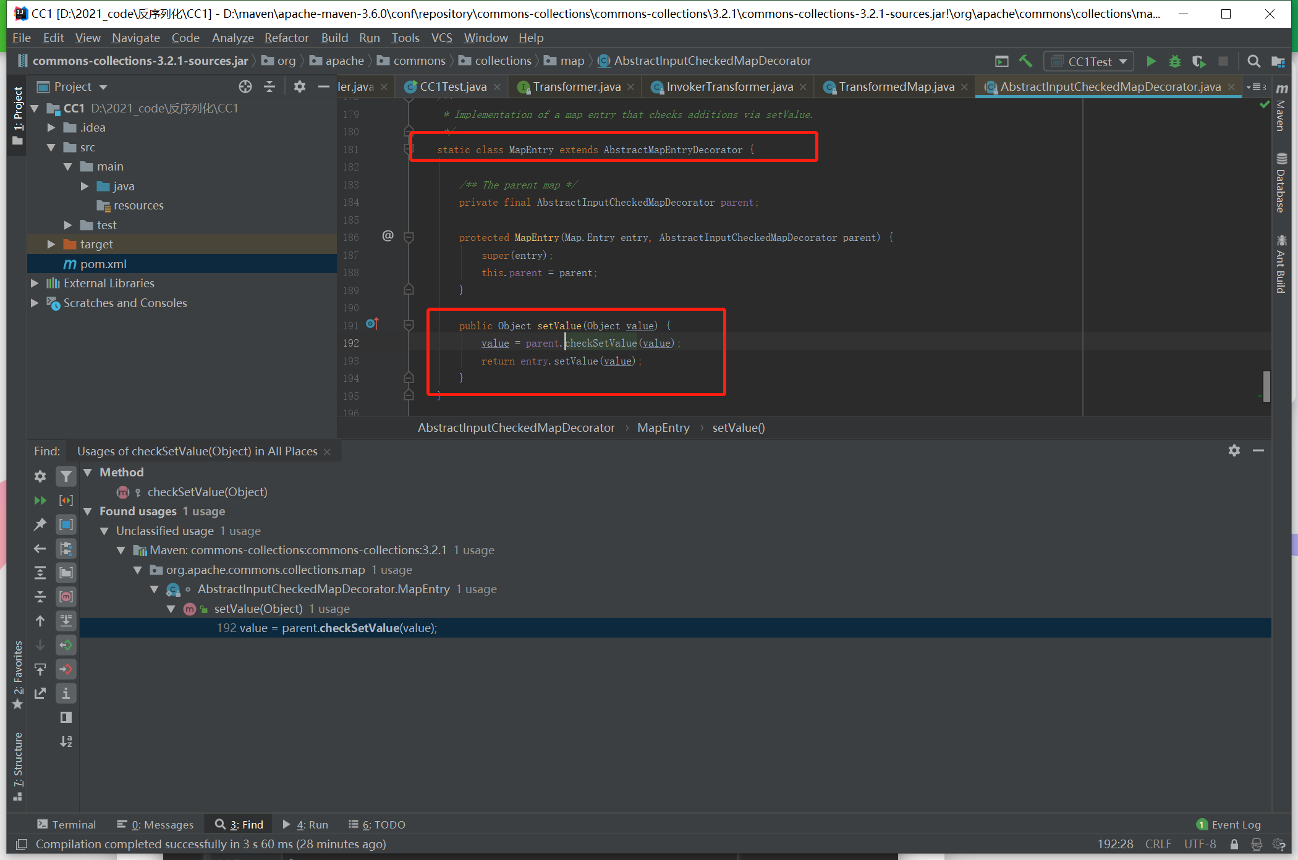Select pom.xml in the Project tree

(103, 264)
